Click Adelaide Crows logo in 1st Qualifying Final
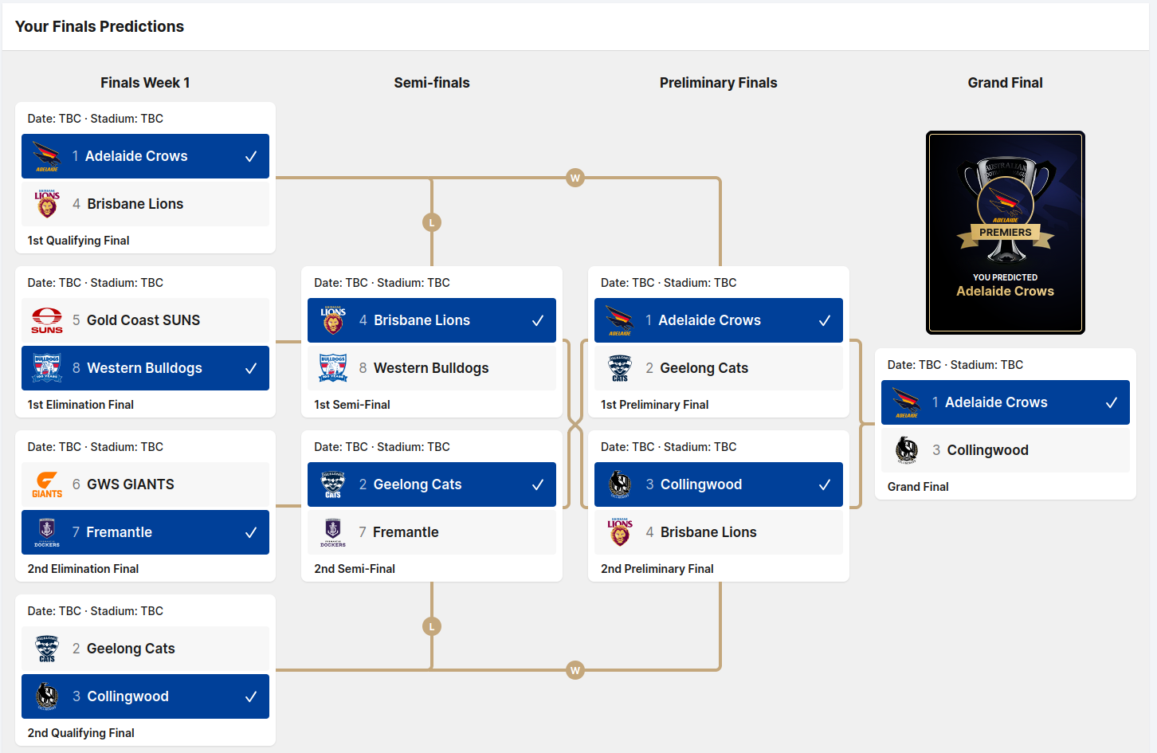Screen dimensions: 1157x753 pyautogui.click(x=47, y=156)
